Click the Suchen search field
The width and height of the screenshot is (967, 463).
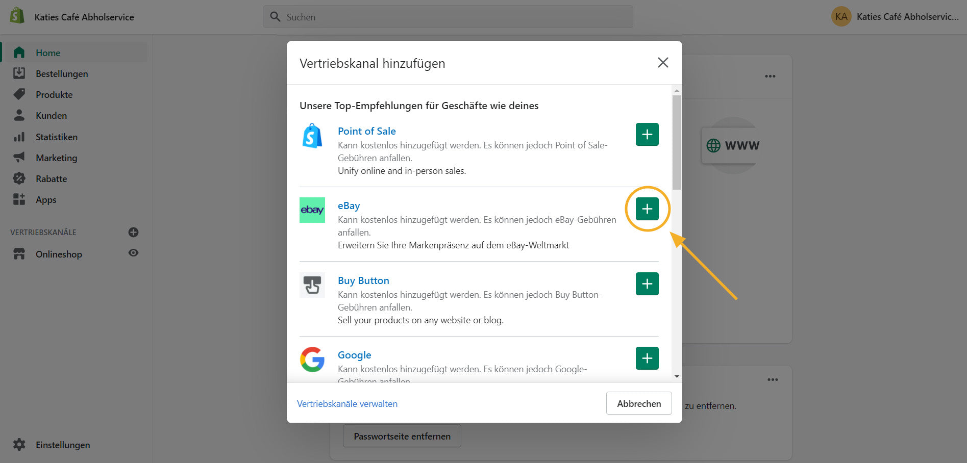coord(448,17)
